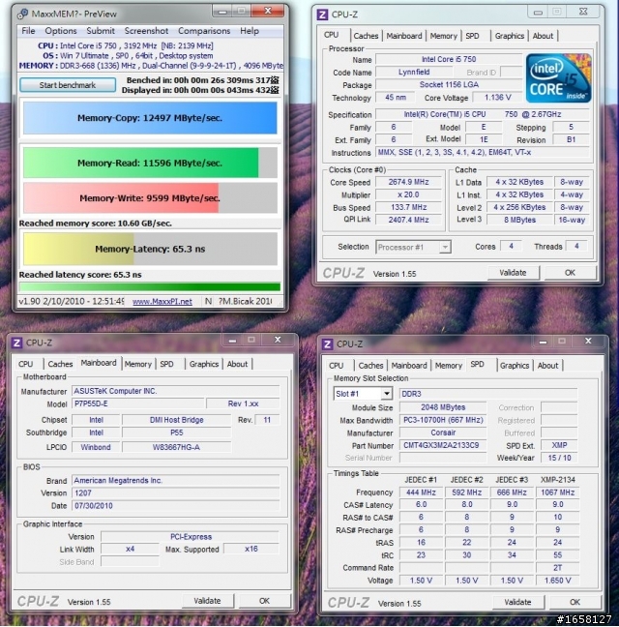Click the Code Name Lynnfield field

click(414, 73)
